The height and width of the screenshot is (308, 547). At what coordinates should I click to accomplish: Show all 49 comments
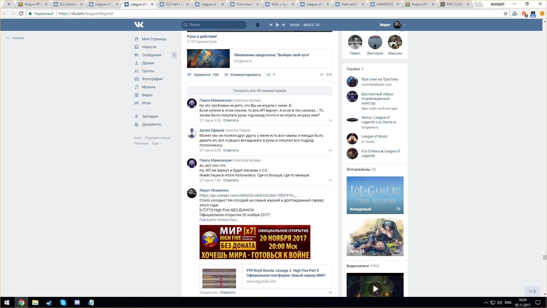[259, 91]
